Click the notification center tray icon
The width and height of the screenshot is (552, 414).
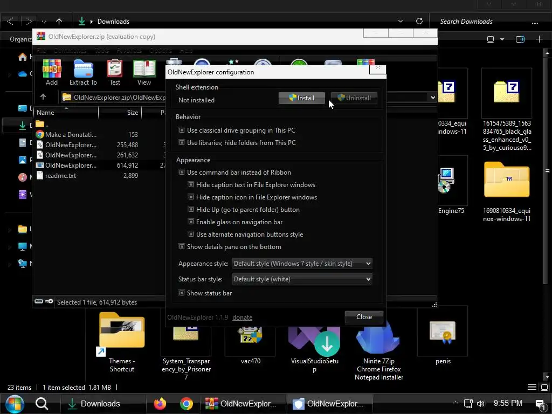(540, 404)
